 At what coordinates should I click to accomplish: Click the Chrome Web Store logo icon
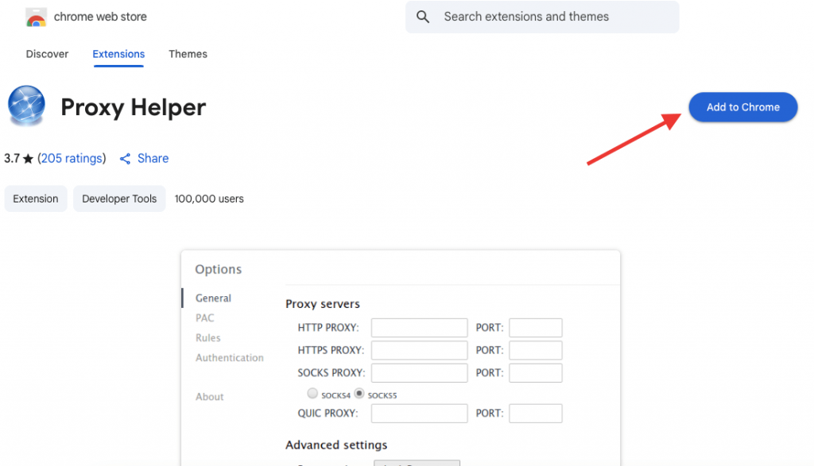[x=36, y=17]
